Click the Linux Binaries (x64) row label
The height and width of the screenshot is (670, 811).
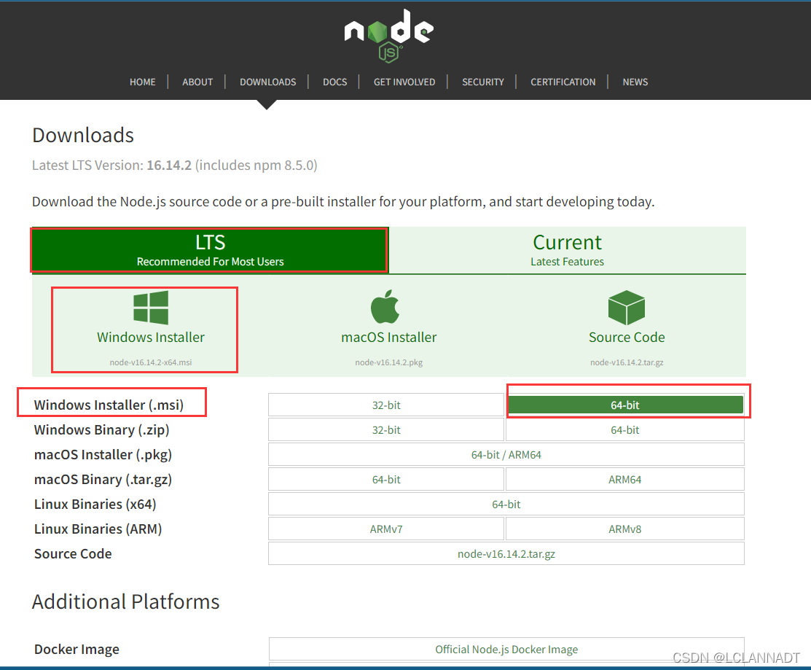tap(95, 505)
